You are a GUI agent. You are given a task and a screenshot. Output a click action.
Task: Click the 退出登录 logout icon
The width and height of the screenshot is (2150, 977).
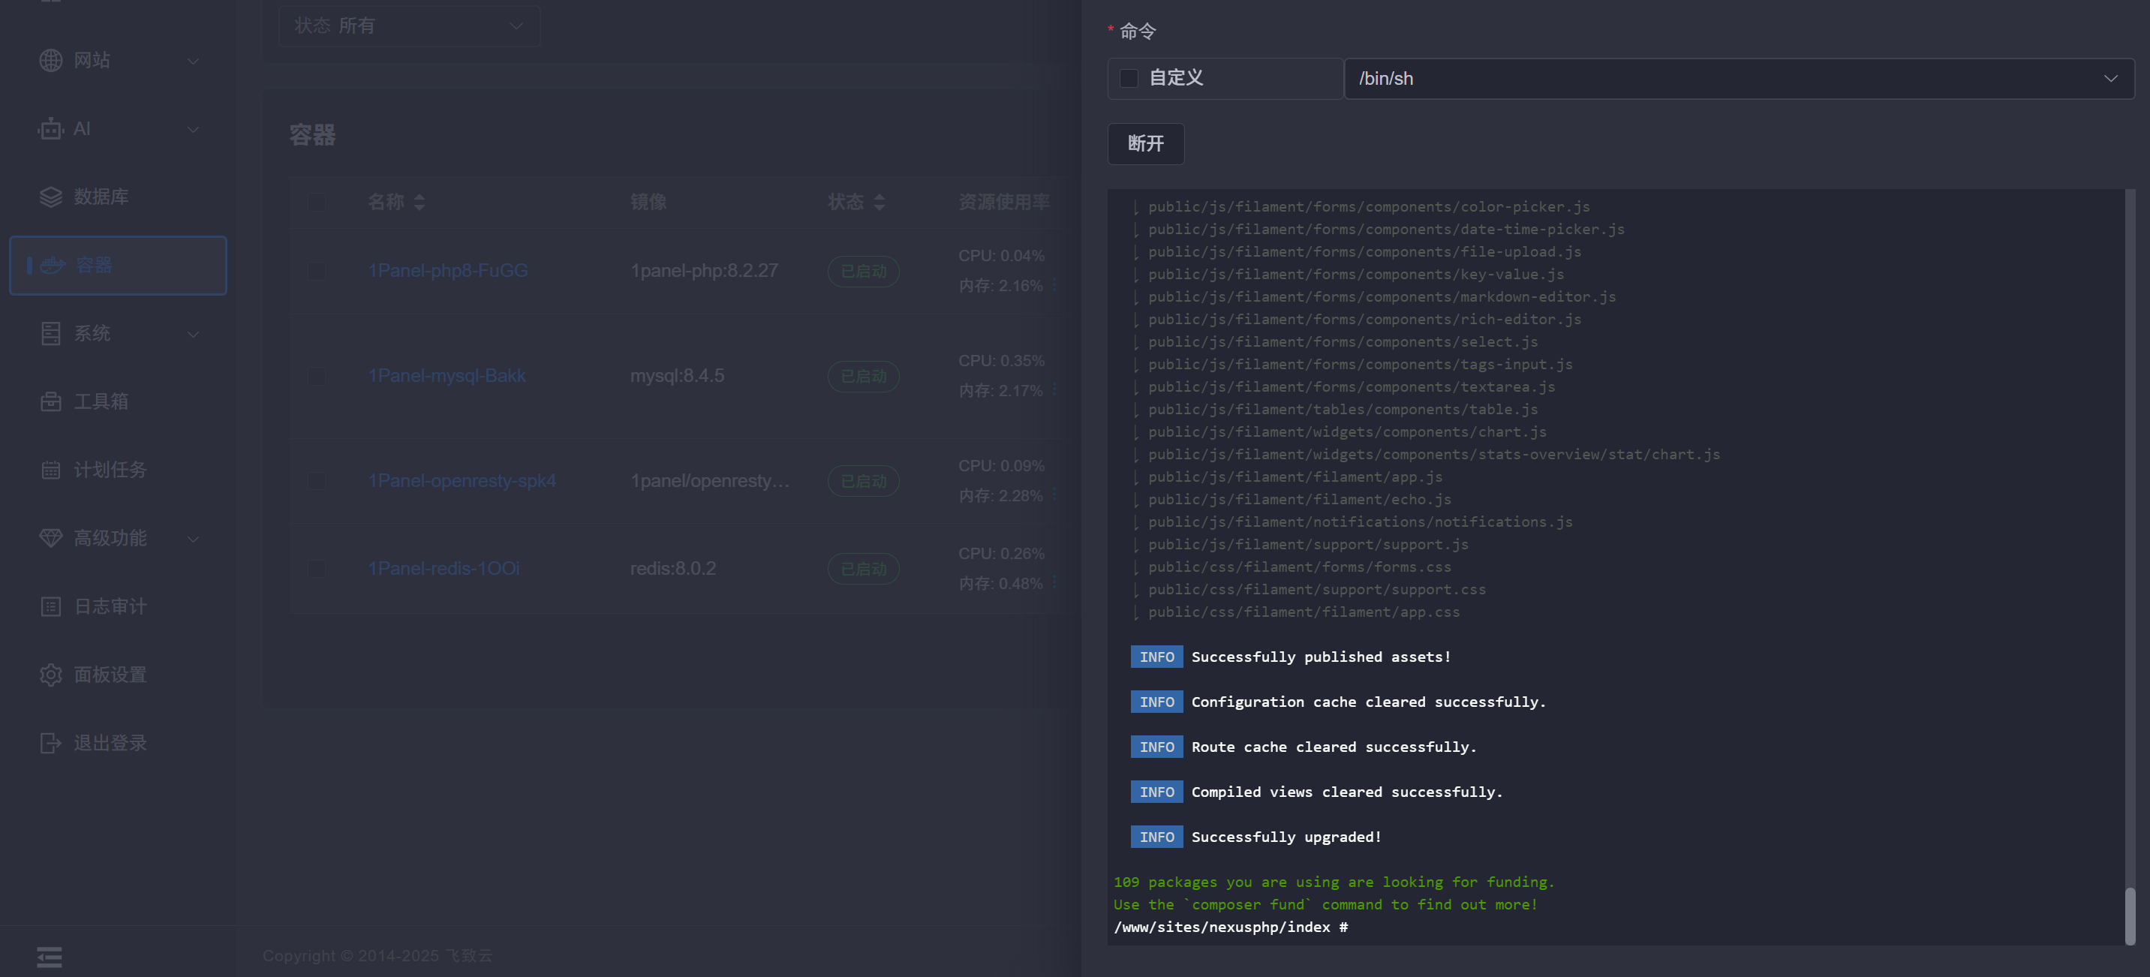point(51,743)
